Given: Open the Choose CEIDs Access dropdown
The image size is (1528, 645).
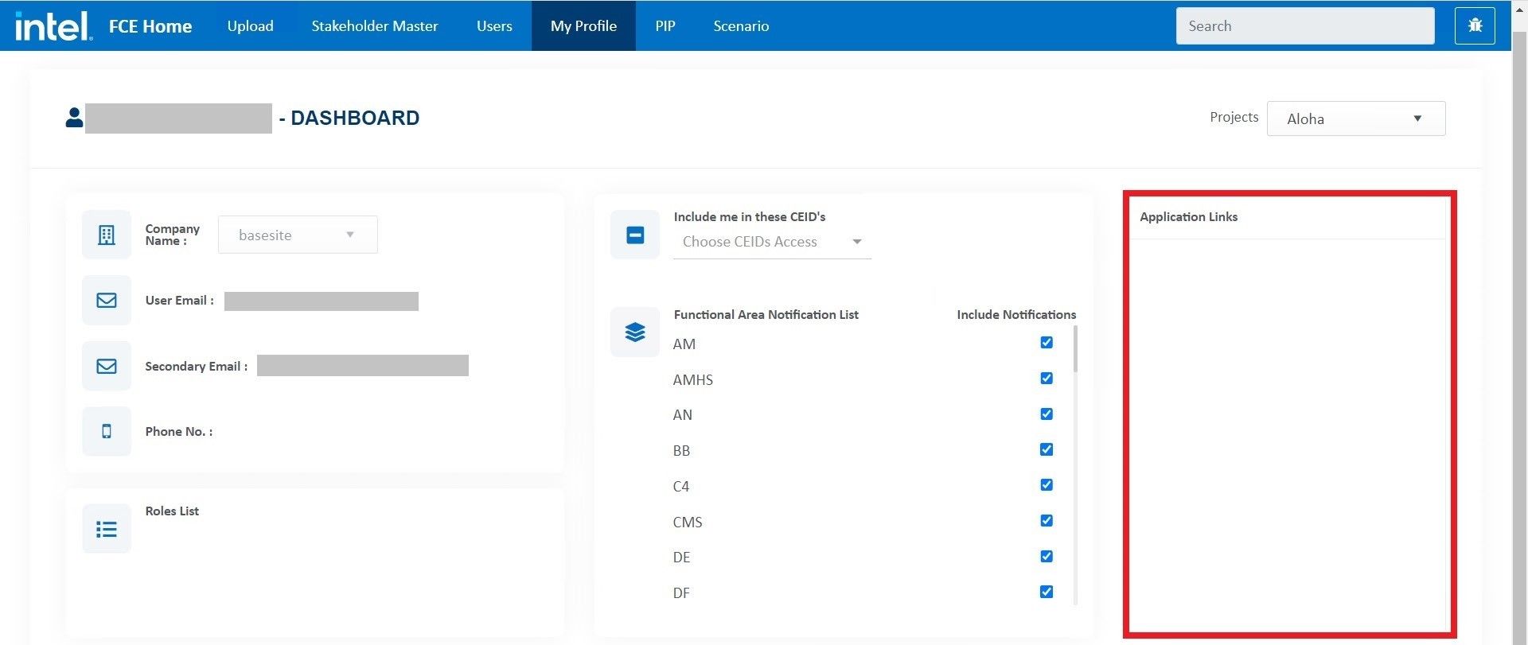Looking at the screenshot, I should [771, 242].
